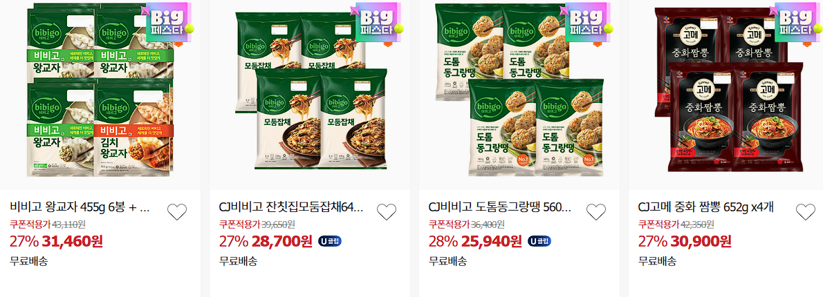823x297 pixels.
Task: Click the 31,460원 sale price
Action: [x=73, y=242]
